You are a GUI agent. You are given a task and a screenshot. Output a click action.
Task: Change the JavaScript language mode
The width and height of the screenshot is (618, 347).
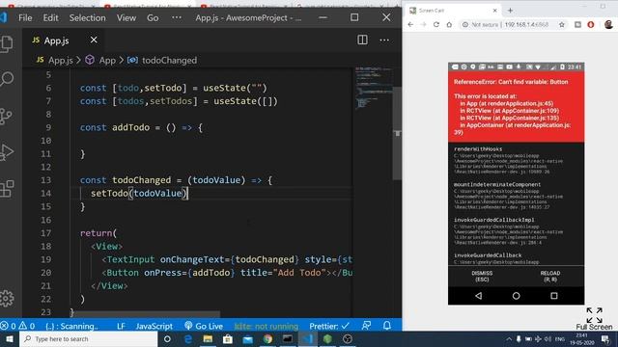(x=154, y=326)
